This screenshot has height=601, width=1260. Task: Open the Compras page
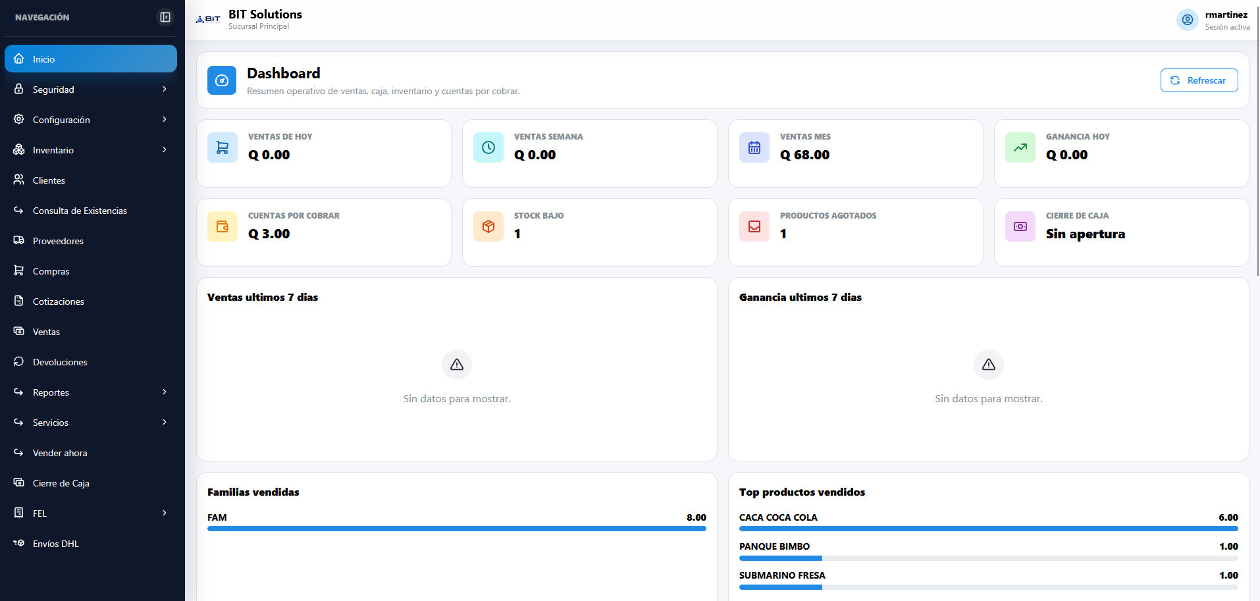tap(91, 271)
